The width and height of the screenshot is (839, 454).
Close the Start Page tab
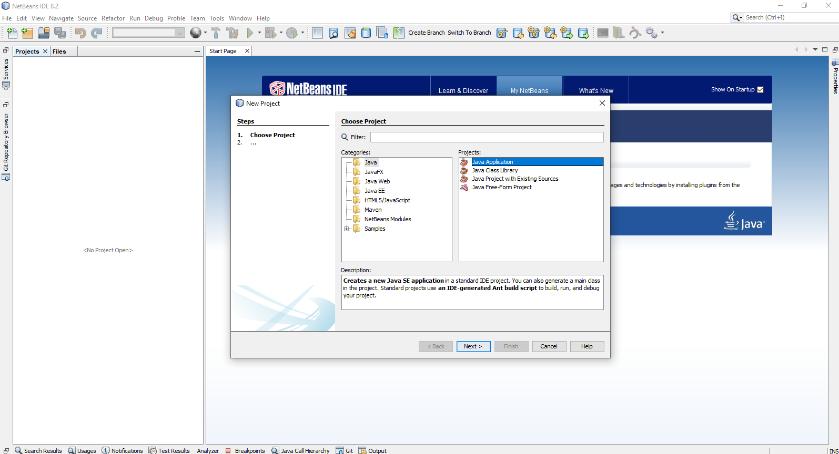(247, 51)
